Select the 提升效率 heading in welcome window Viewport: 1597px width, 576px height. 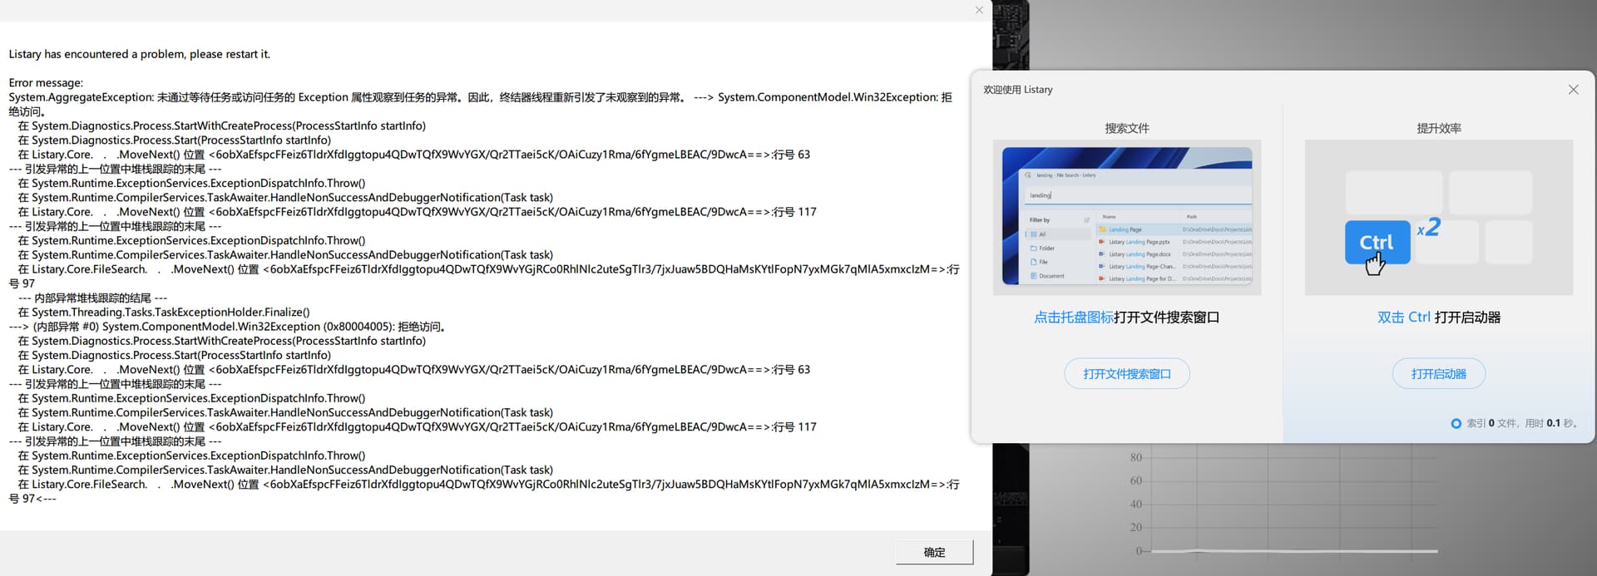(x=1438, y=128)
